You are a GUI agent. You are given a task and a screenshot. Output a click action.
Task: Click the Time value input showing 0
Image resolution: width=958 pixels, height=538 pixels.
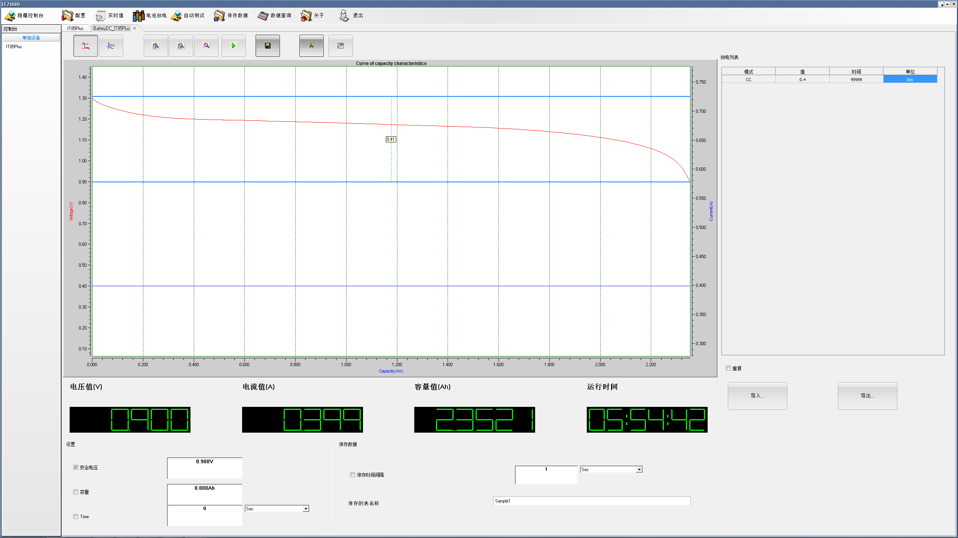tap(205, 516)
